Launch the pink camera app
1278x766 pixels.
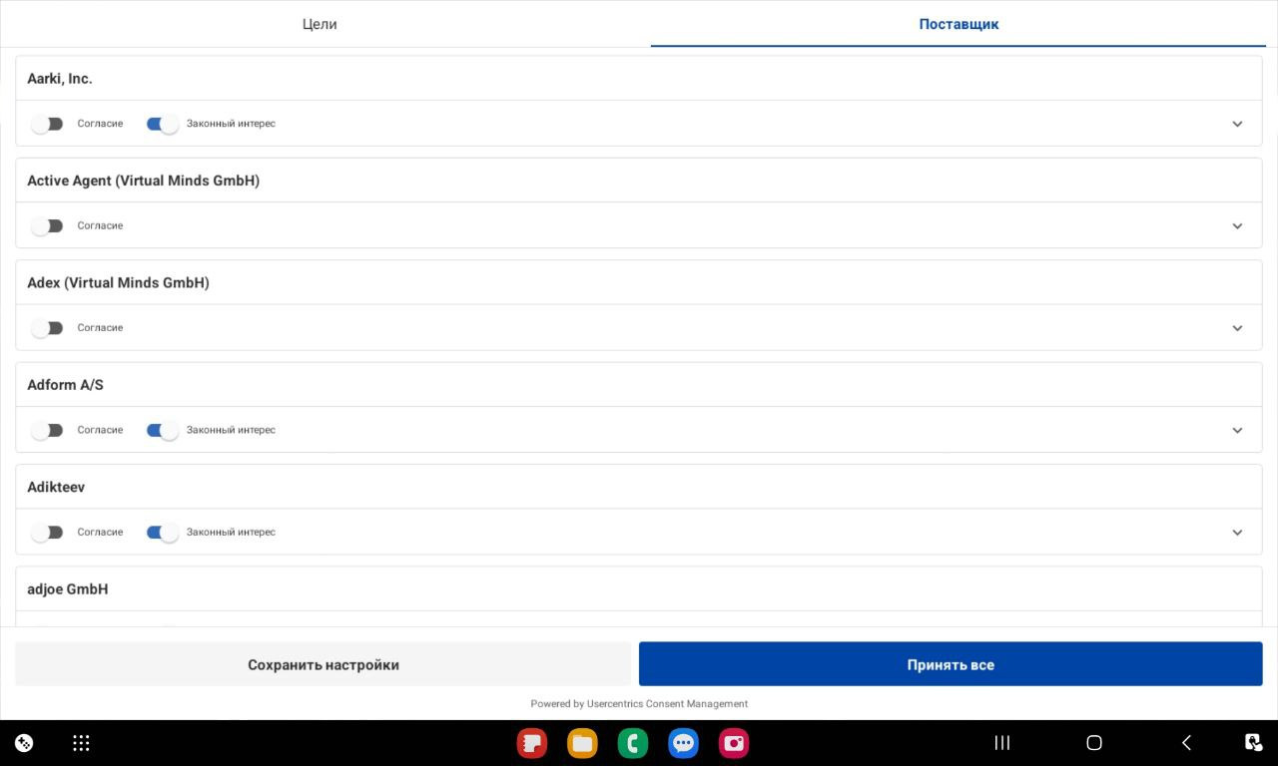[734, 743]
